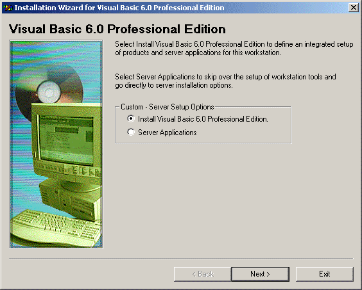This screenshot has width=362, height=290.
Task: Click the monitor screen in the setup artwork
Action: 67,140
